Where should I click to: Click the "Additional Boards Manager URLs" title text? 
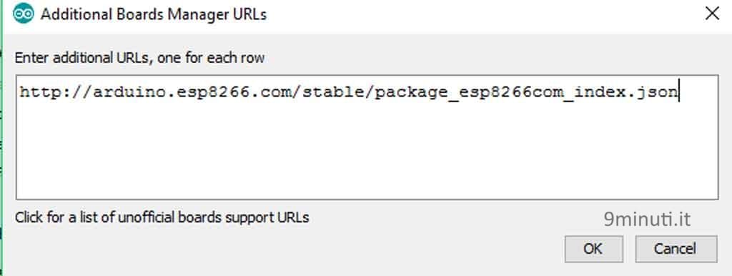(x=154, y=14)
